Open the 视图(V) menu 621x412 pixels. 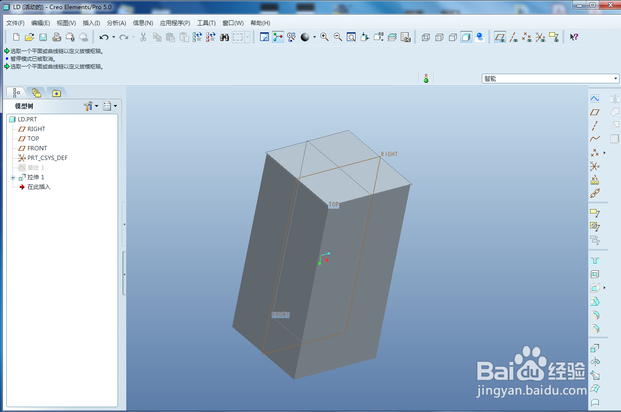66,23
